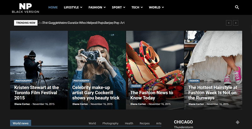Screen dimensions: 252x129
Task: Switch to the World filter tab
Action: tap(92, 123)
